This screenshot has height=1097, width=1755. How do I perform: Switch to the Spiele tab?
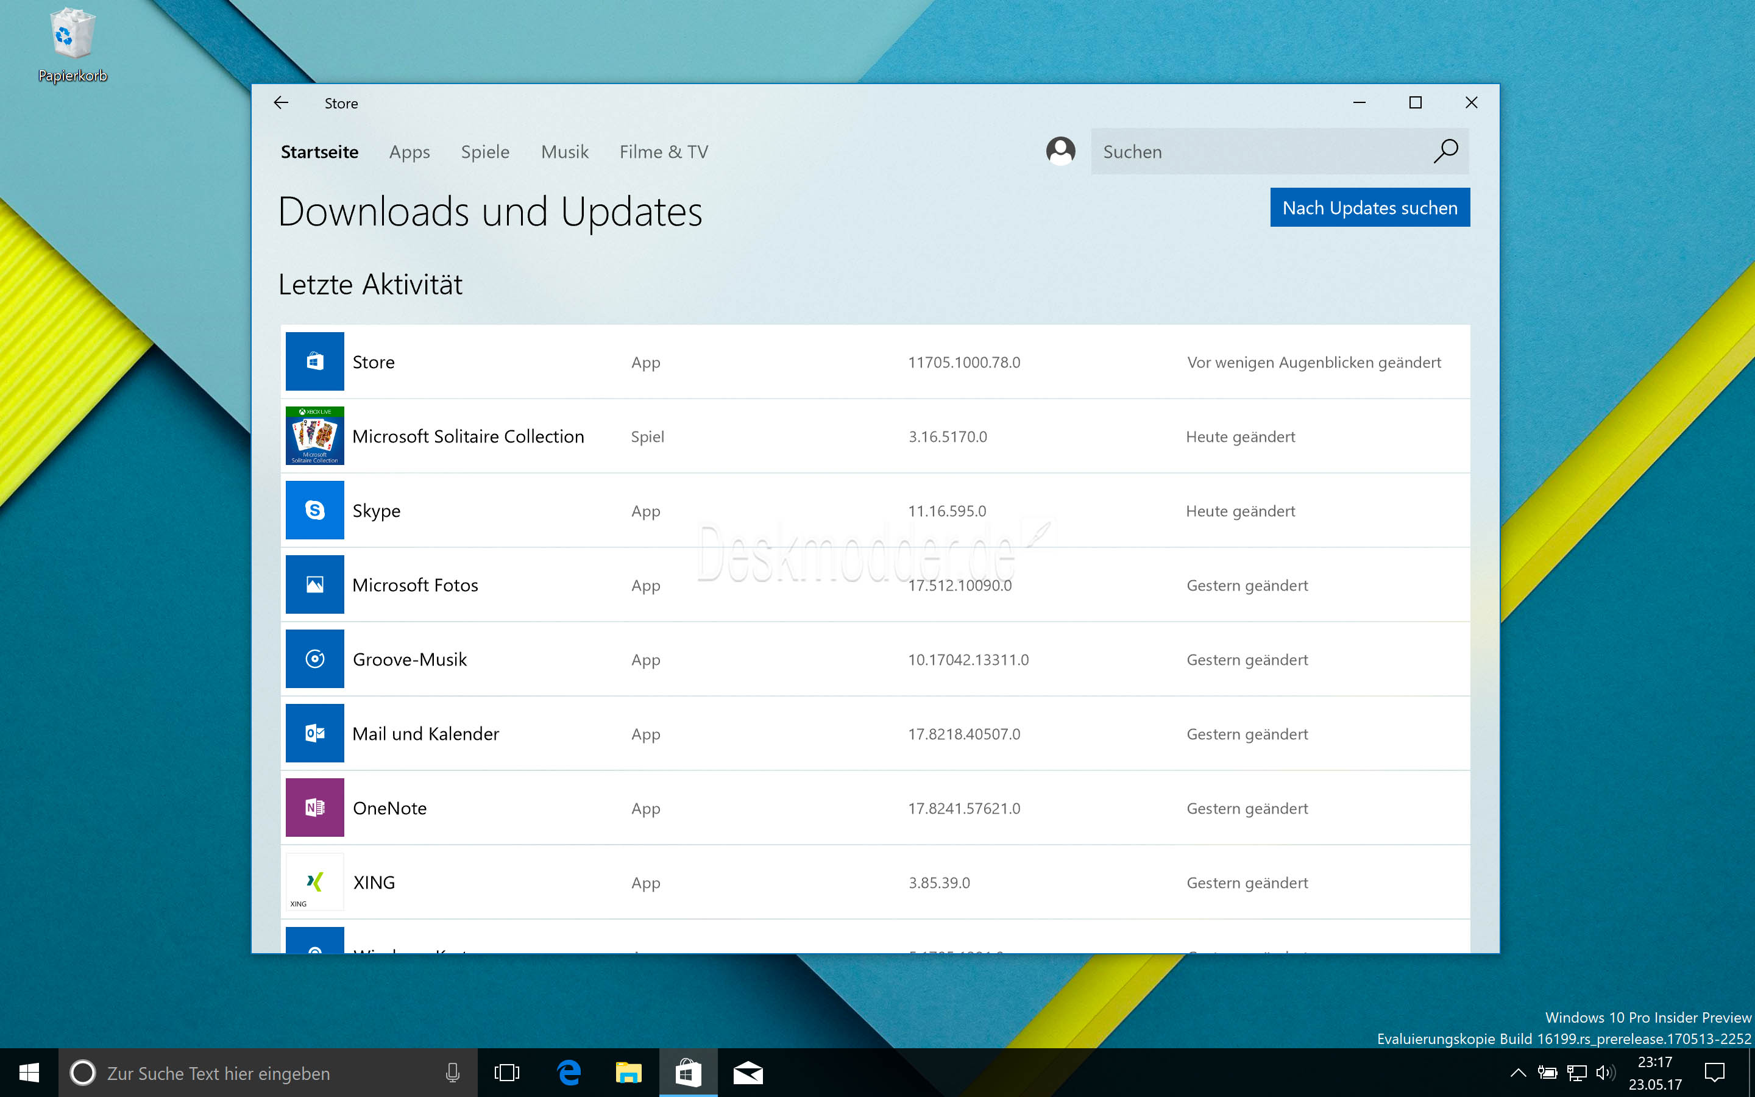(x=485, y=152)
